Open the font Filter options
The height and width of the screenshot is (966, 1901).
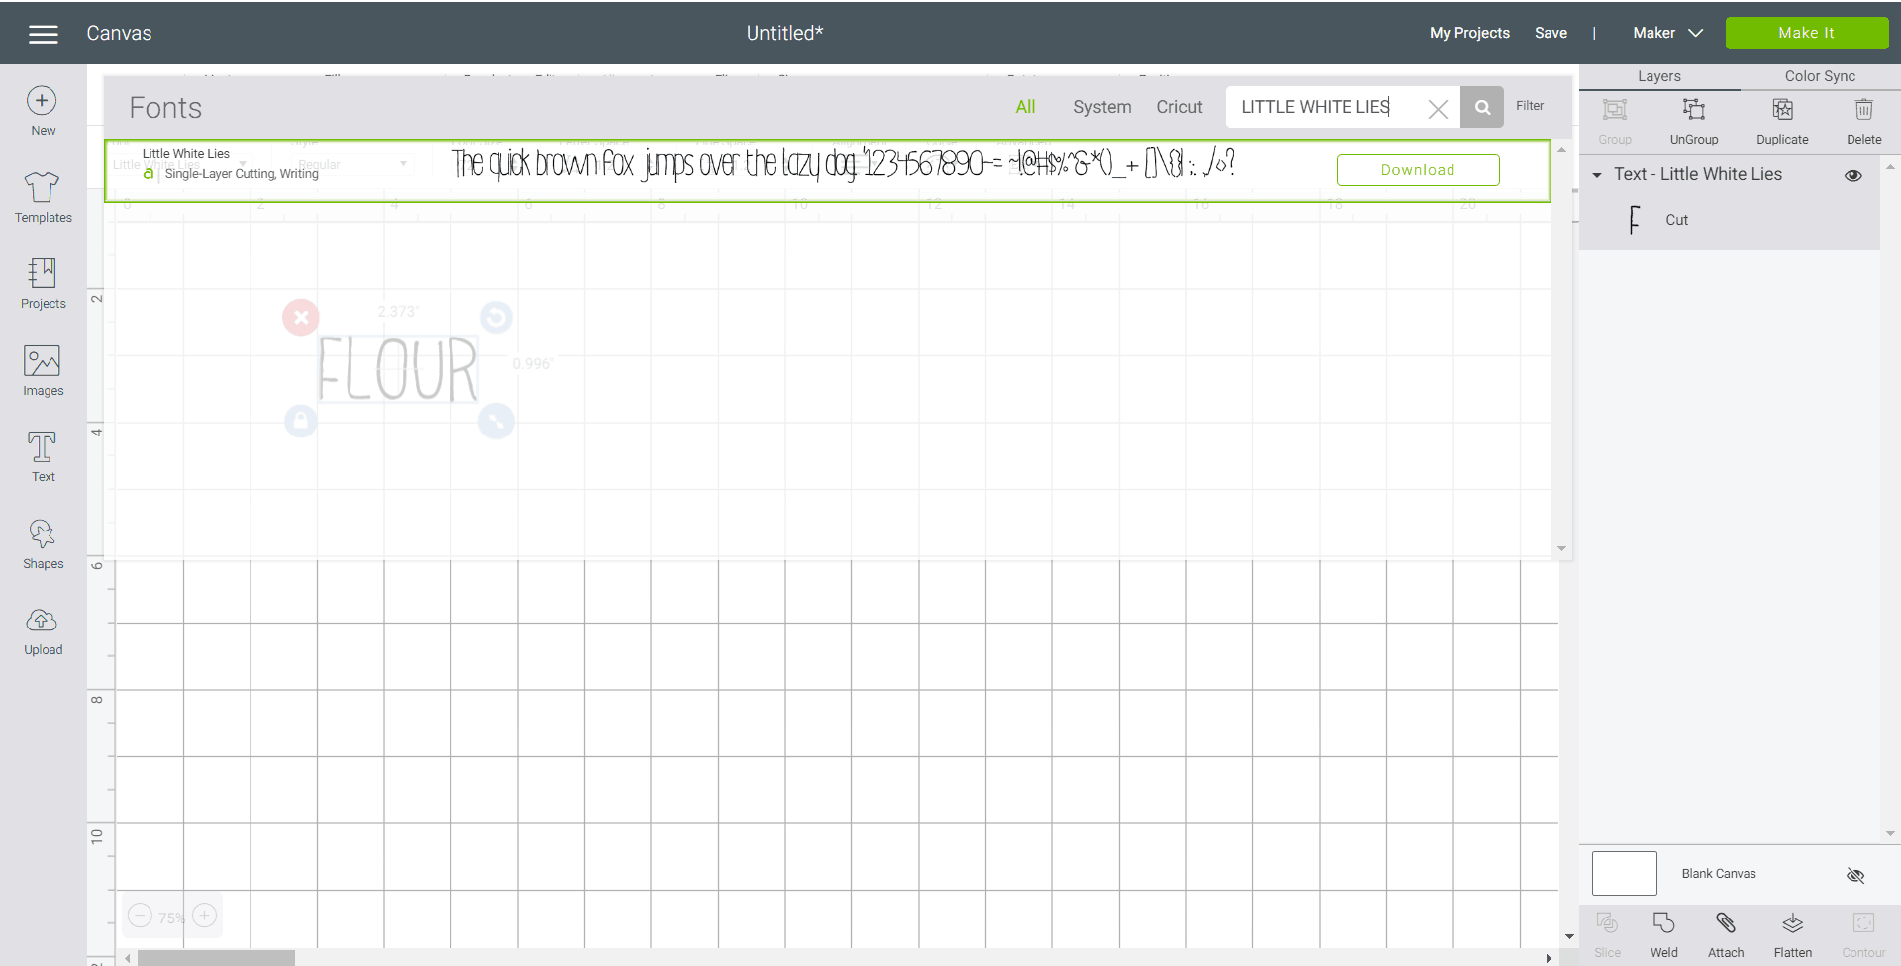pyautogui.click(x=1530, y=106)
